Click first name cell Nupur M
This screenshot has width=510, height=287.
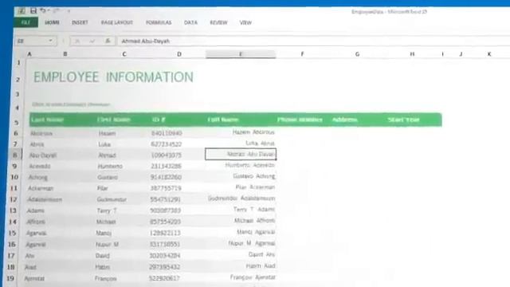pyautogui.click(x=107, y=245)
